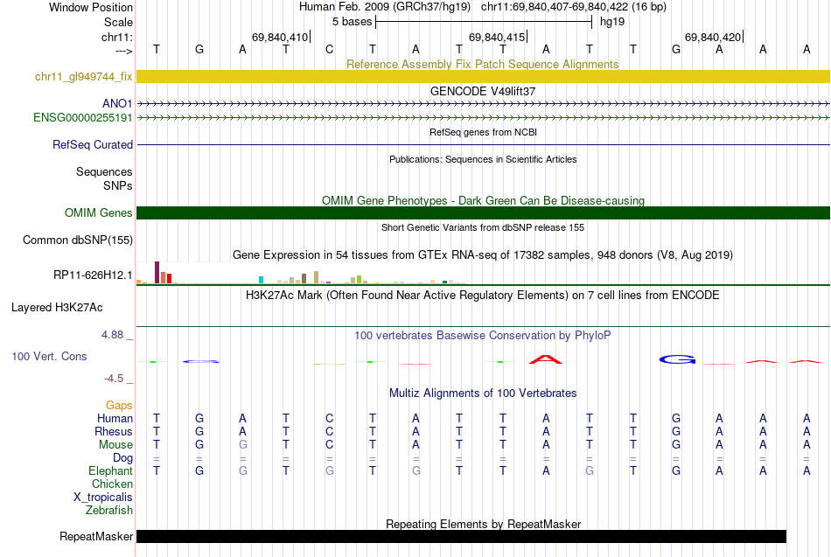
Task: Select the Scale label in the ruler
Action: click(x=118, y=22)
